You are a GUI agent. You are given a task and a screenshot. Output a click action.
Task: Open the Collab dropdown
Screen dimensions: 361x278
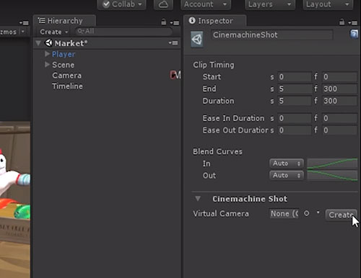click(x=122, y=4)
